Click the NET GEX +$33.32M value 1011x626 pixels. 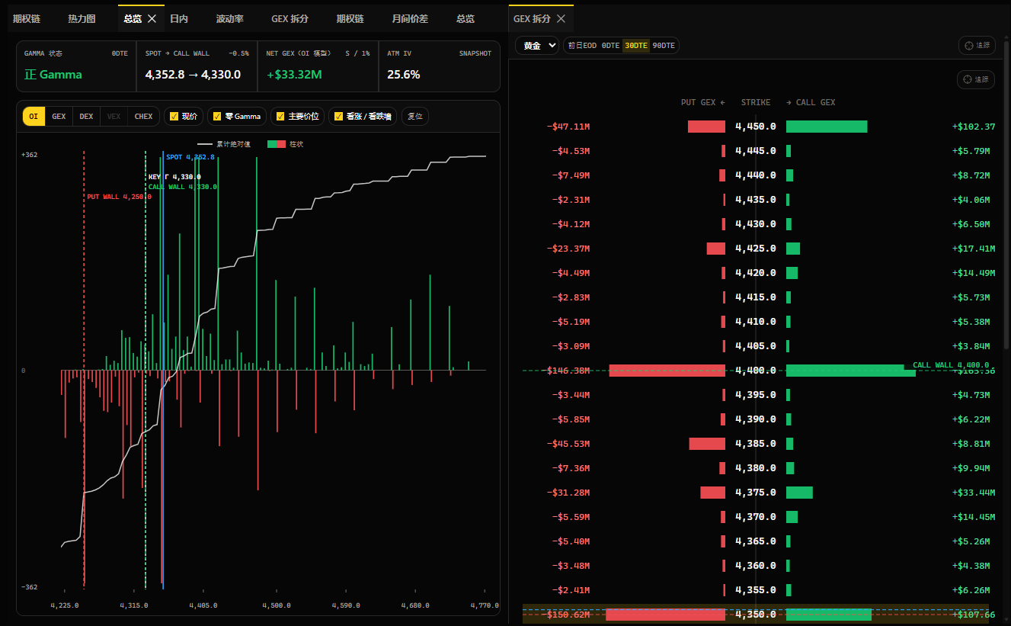point(294,75)
